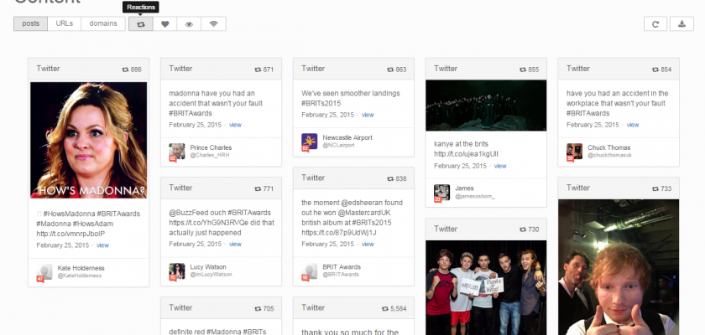Open the Ed Sheeran thumbs-up photo

(618, 268)
